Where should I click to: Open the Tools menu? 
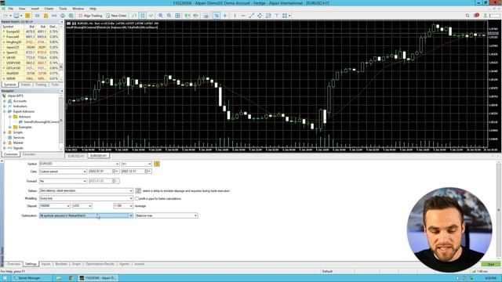click(63, 9)
